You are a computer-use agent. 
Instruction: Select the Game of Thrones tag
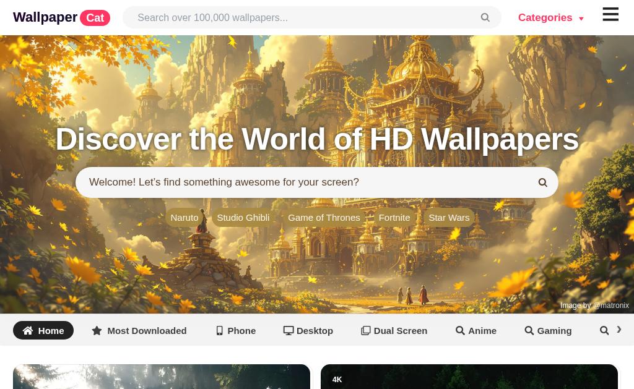point(324,217)
